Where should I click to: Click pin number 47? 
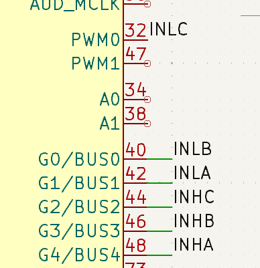click(135, 54)
